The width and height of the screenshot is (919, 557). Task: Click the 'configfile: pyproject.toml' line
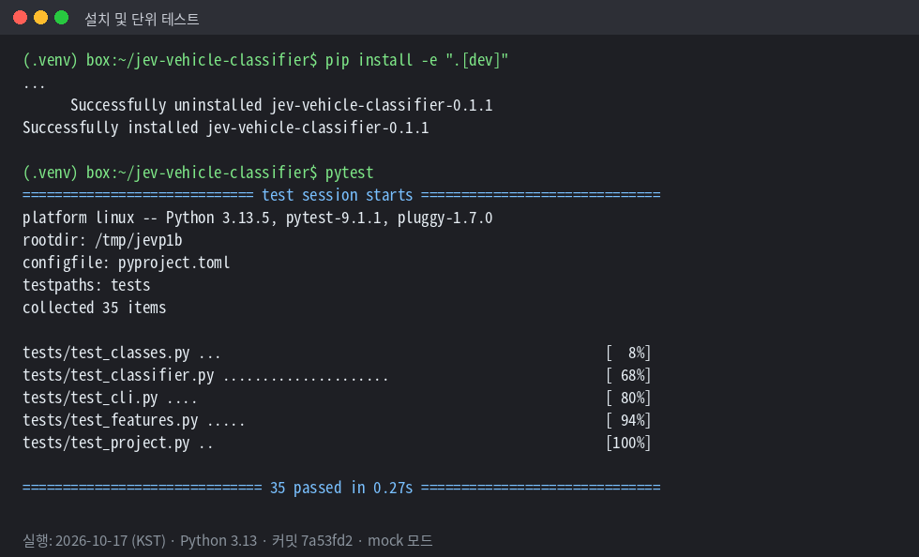(126, 262)
